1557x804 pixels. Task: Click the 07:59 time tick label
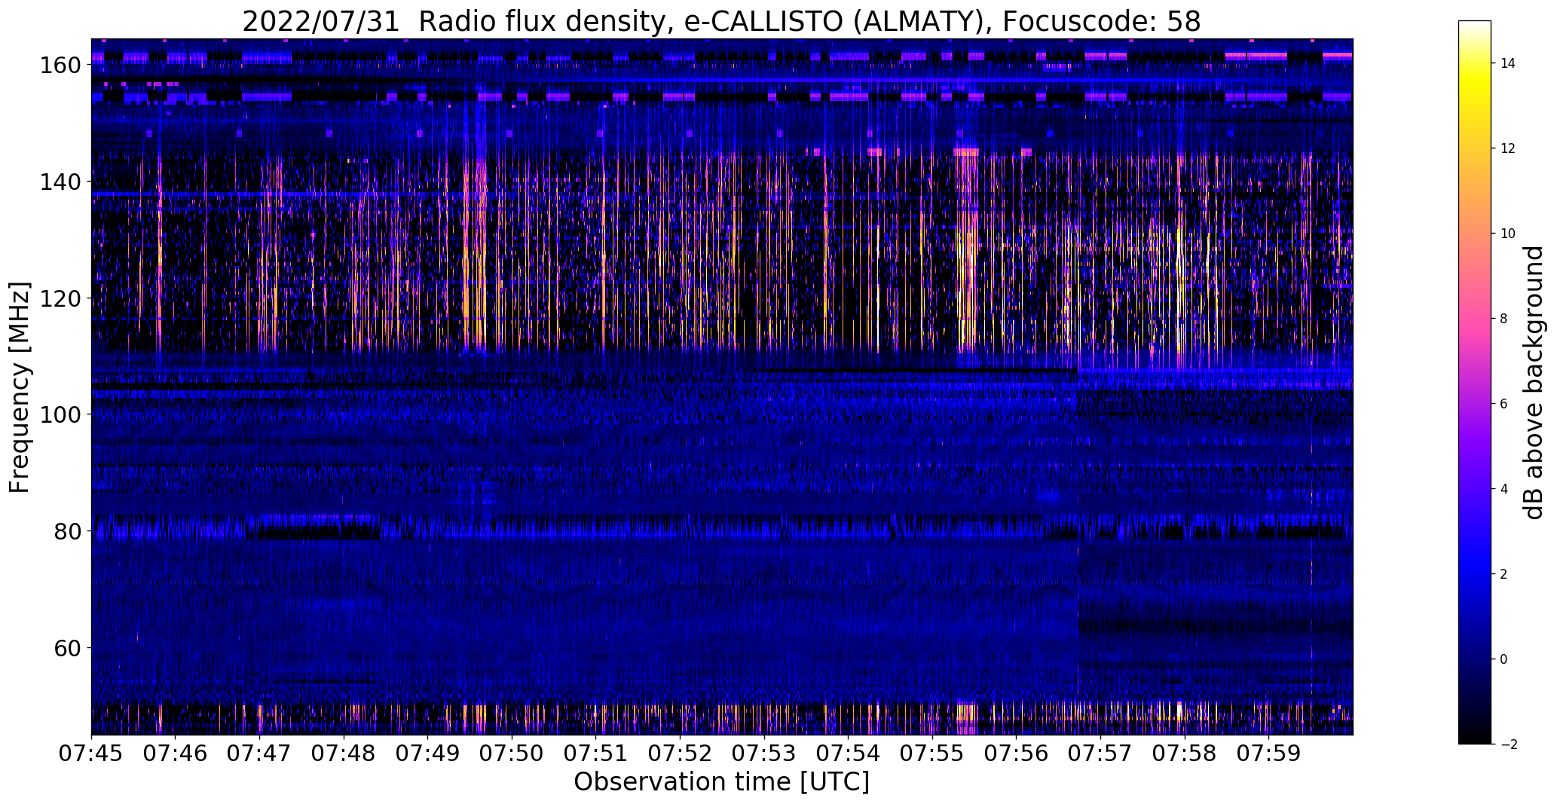1269,754
